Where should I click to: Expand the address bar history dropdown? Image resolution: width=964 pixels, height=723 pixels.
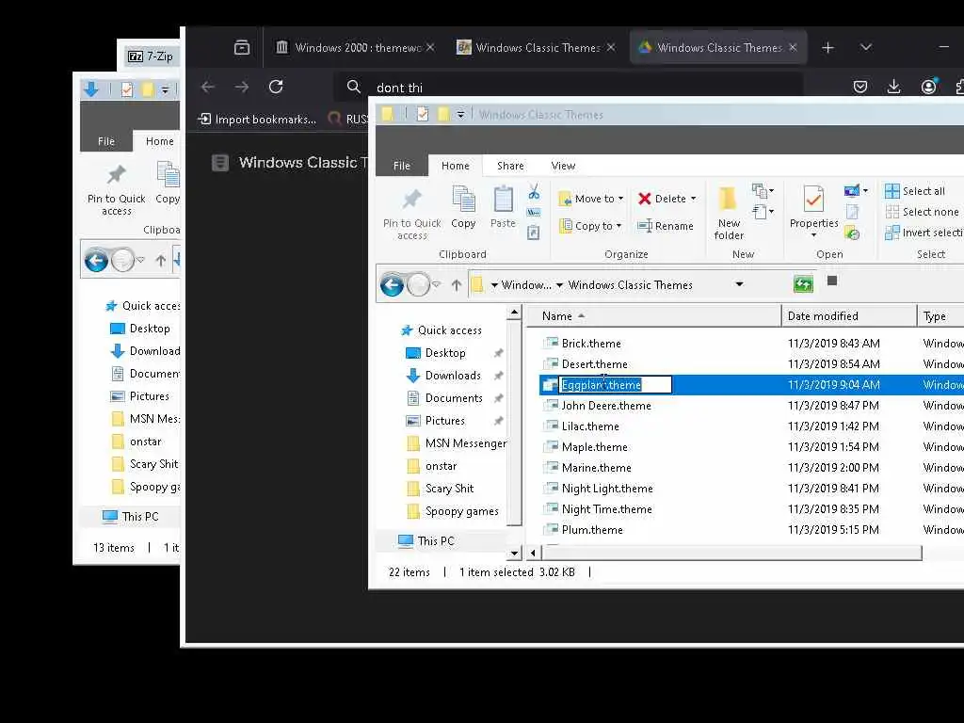(x=739, y=284)
